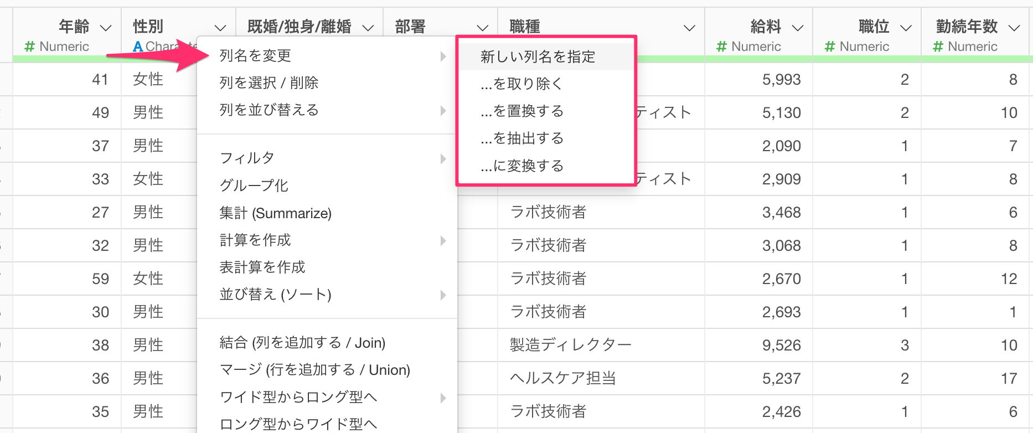Click the numeric type icon under 年齢
This screenshot has height=433, width=1033.
click(30, 47)
